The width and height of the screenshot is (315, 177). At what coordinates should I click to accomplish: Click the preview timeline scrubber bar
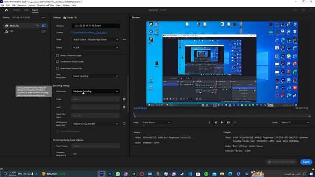(x=222, y=116)
